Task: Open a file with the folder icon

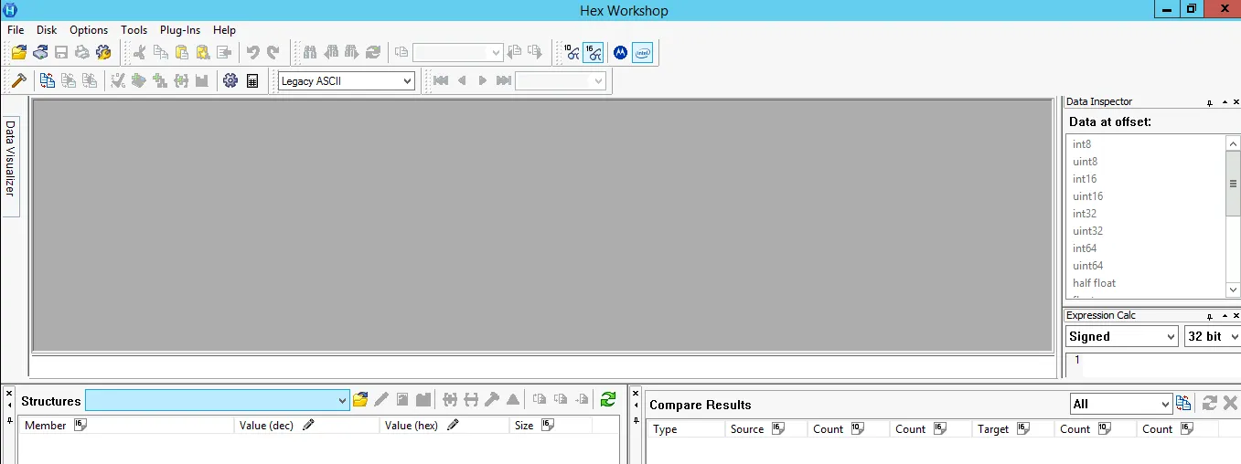Action: point(19,52)
